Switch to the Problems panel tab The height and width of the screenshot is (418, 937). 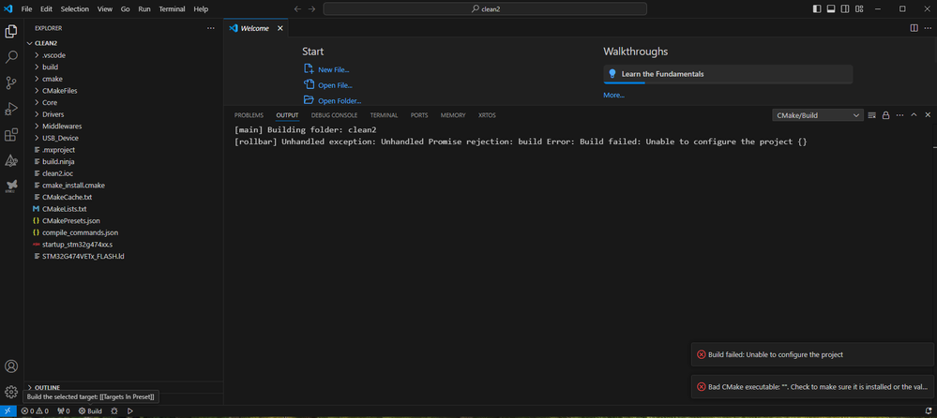coord(249,115)
